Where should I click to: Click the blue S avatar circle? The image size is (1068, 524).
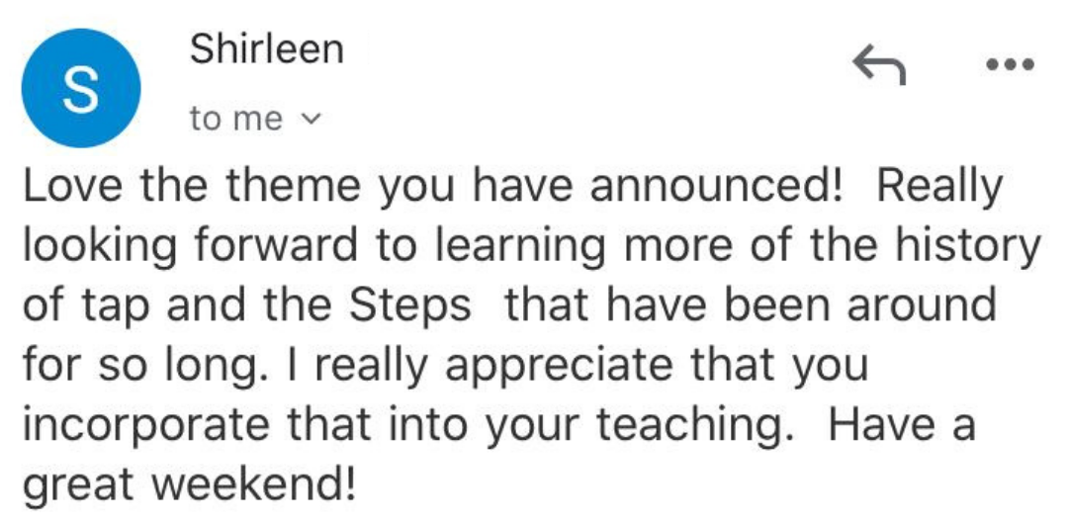81,89
